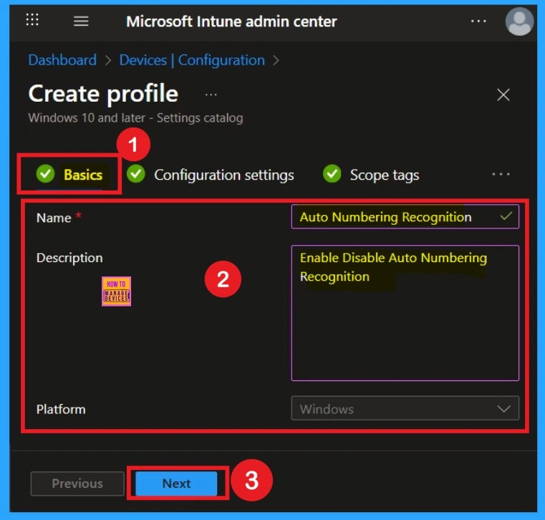This screenshot has width=545, height=520.
Task: Click the Configuration settings green check icon
Action: tap(135, 173)
